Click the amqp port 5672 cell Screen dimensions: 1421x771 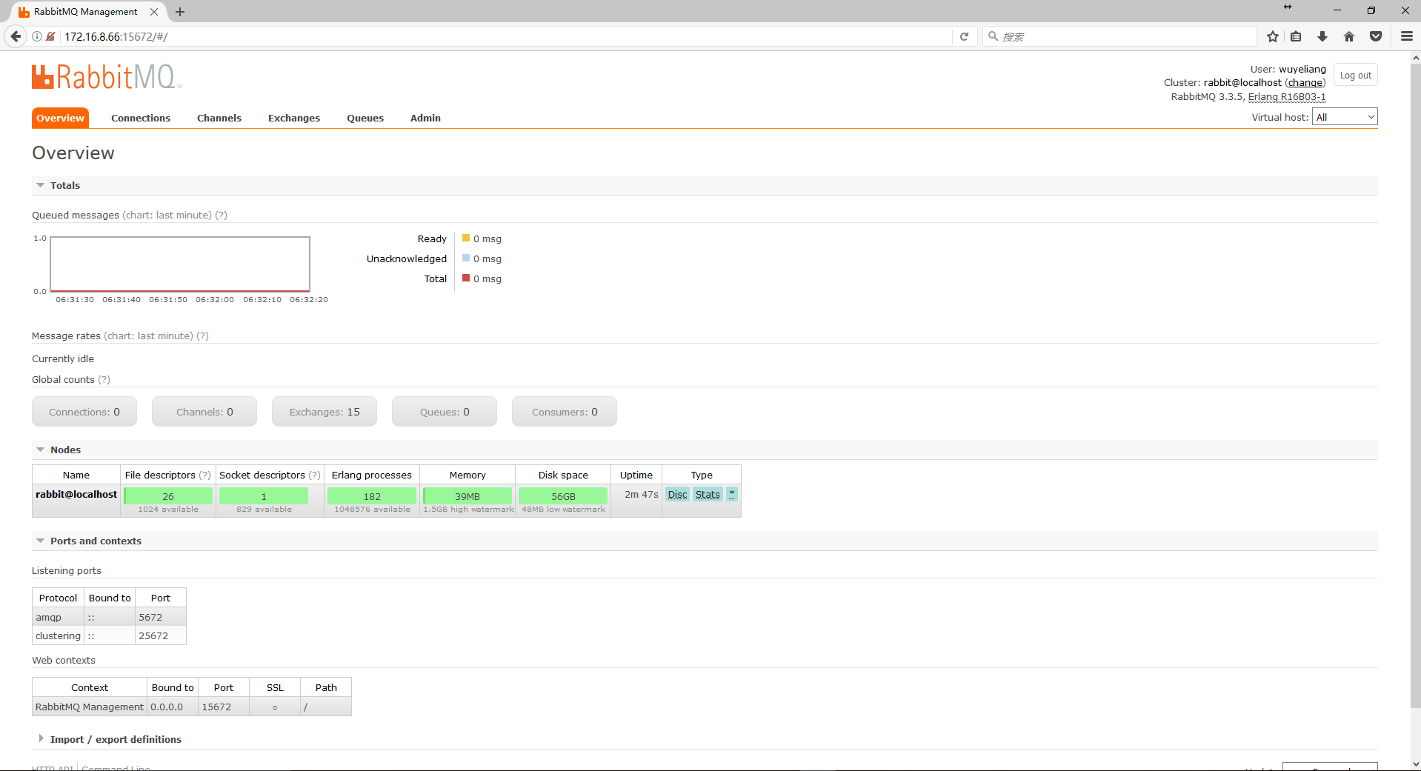(x=160, y=618)
